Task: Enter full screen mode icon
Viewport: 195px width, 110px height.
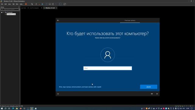Action: 53,4
